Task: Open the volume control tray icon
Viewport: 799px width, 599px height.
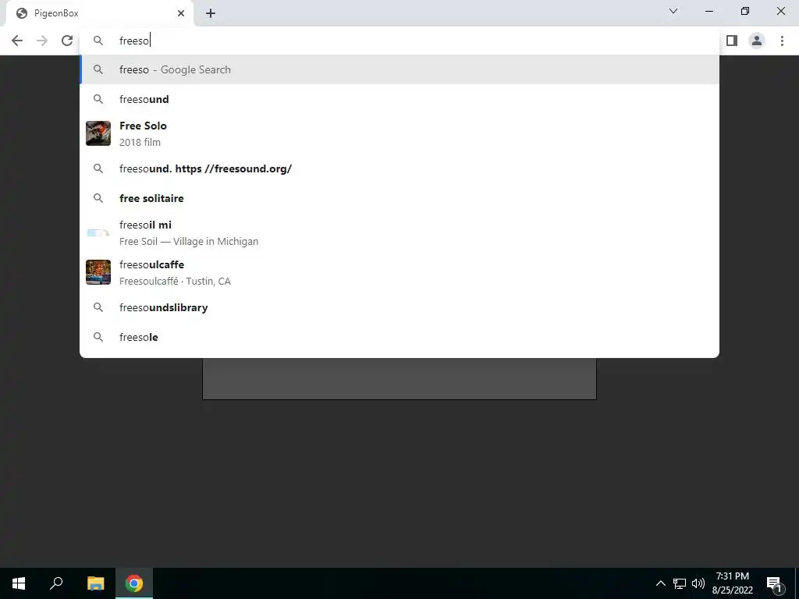Action: (x=698, y=583)
